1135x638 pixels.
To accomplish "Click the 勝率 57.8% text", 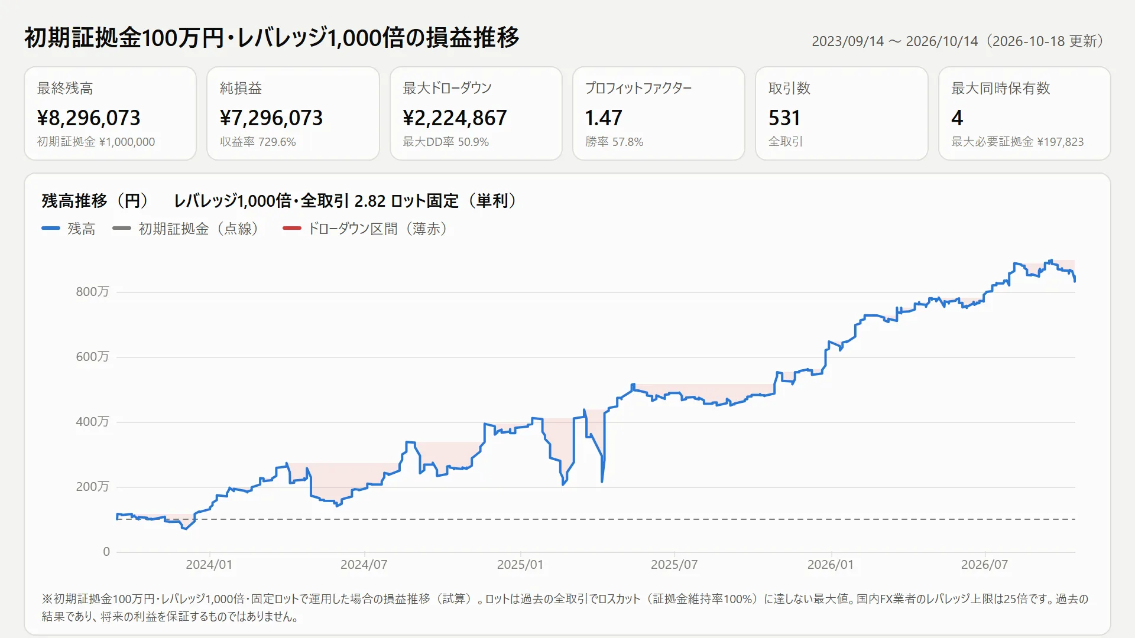I will [x=614, y=142].
